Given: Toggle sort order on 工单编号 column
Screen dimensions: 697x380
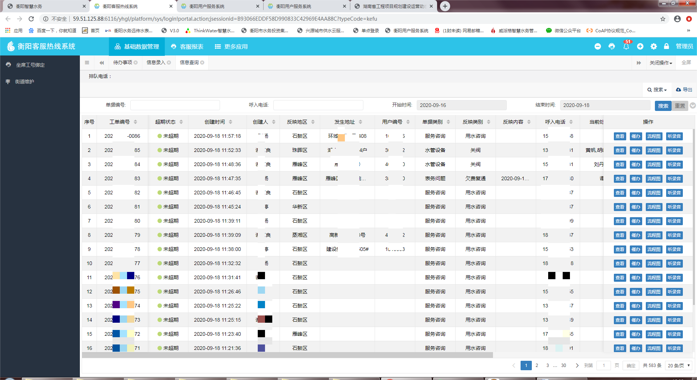Looking at the screenshot, I should 135,122.
